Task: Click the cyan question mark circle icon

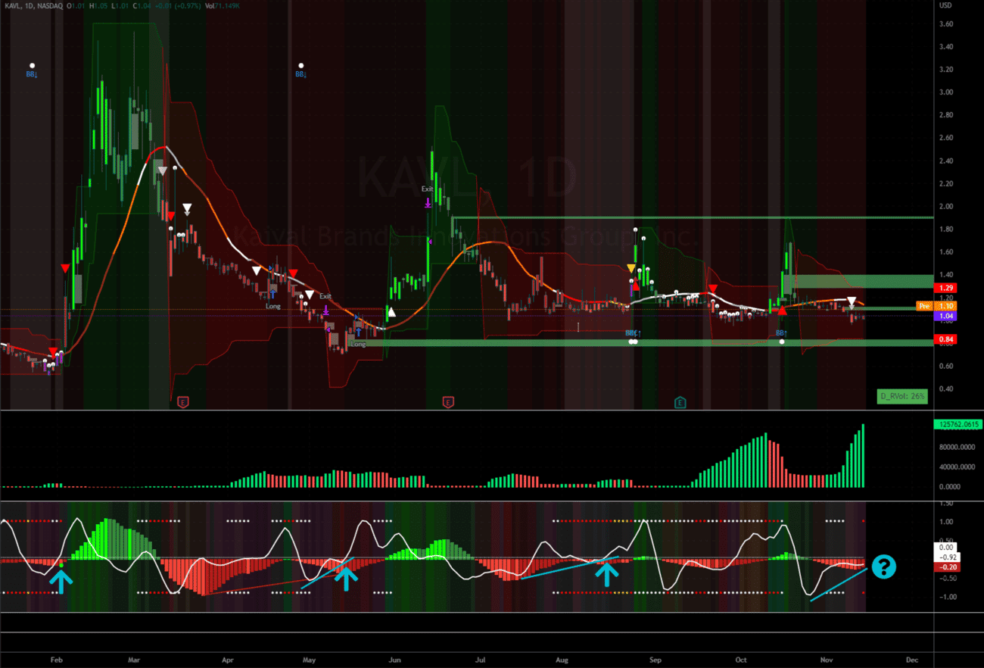Action: [x=883, y=567]
